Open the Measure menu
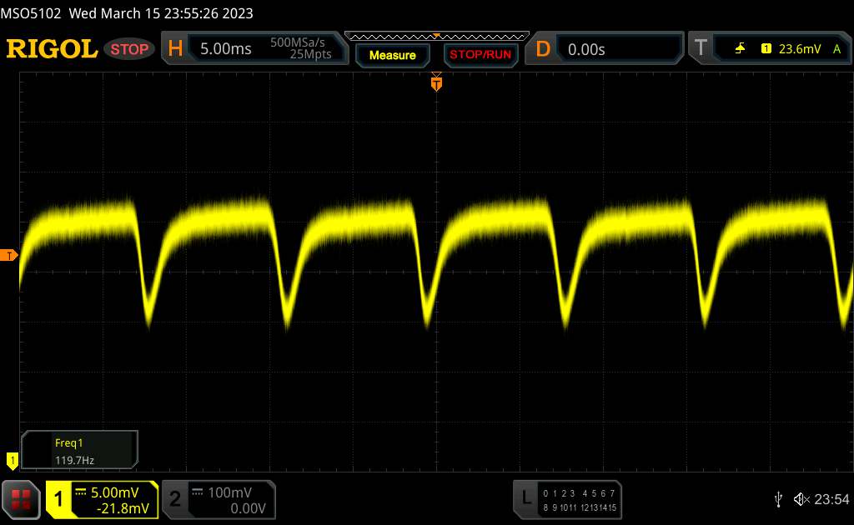 pos(393,55)
